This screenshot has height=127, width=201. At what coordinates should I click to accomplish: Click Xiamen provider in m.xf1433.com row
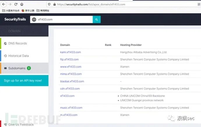(125, 115)
